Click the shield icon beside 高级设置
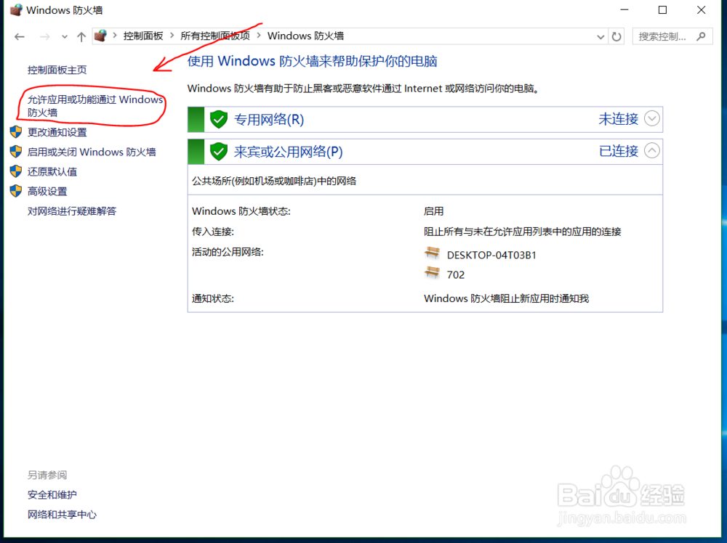 click(x=16, y=191)
